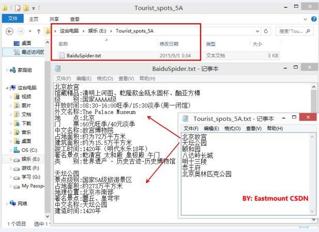The height and width of the screenshot is (232, 319).
Task: Open 查看(V) menu in BaiduSpider.txt Notepad
Action: click(126, 79)
